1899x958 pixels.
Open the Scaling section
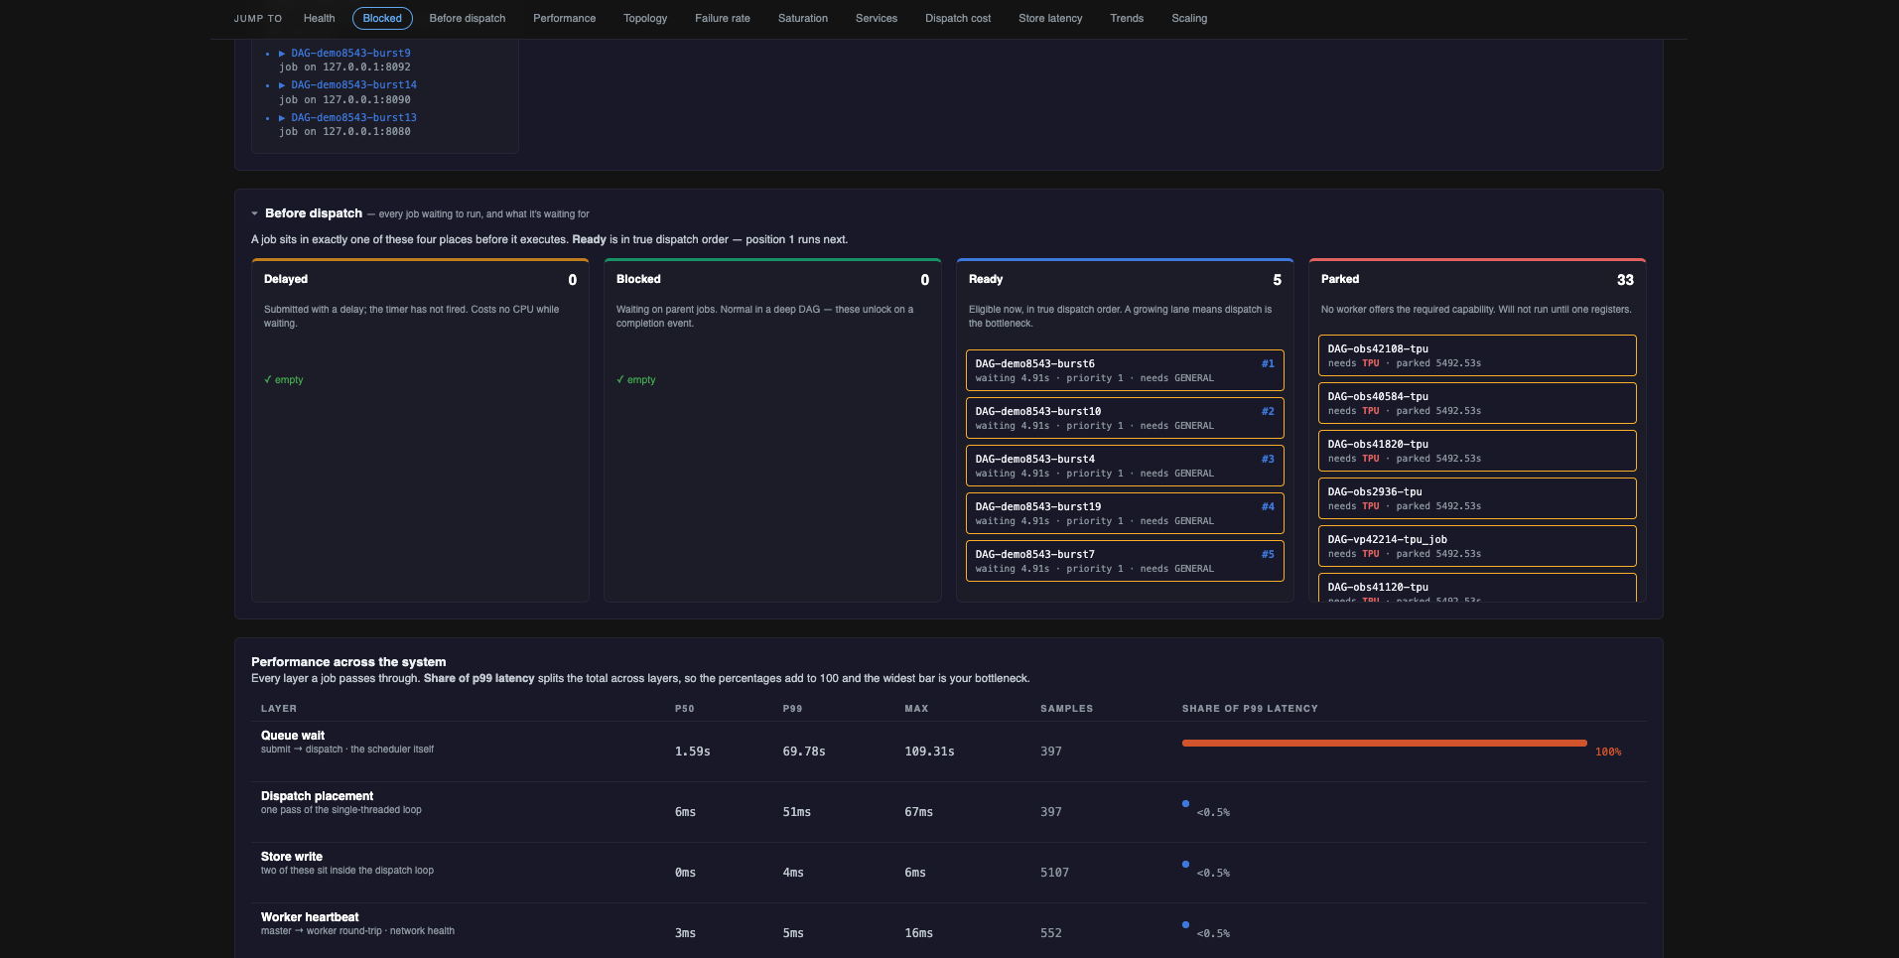pyautogui.click(x=1189, y=18)
